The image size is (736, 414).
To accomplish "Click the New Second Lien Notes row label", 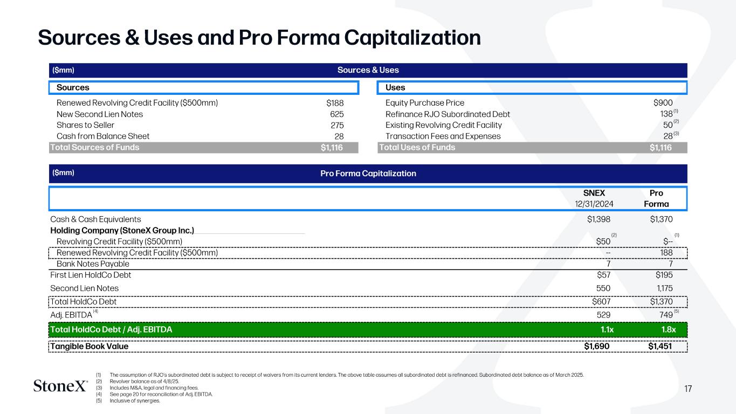I will (100, 114).
